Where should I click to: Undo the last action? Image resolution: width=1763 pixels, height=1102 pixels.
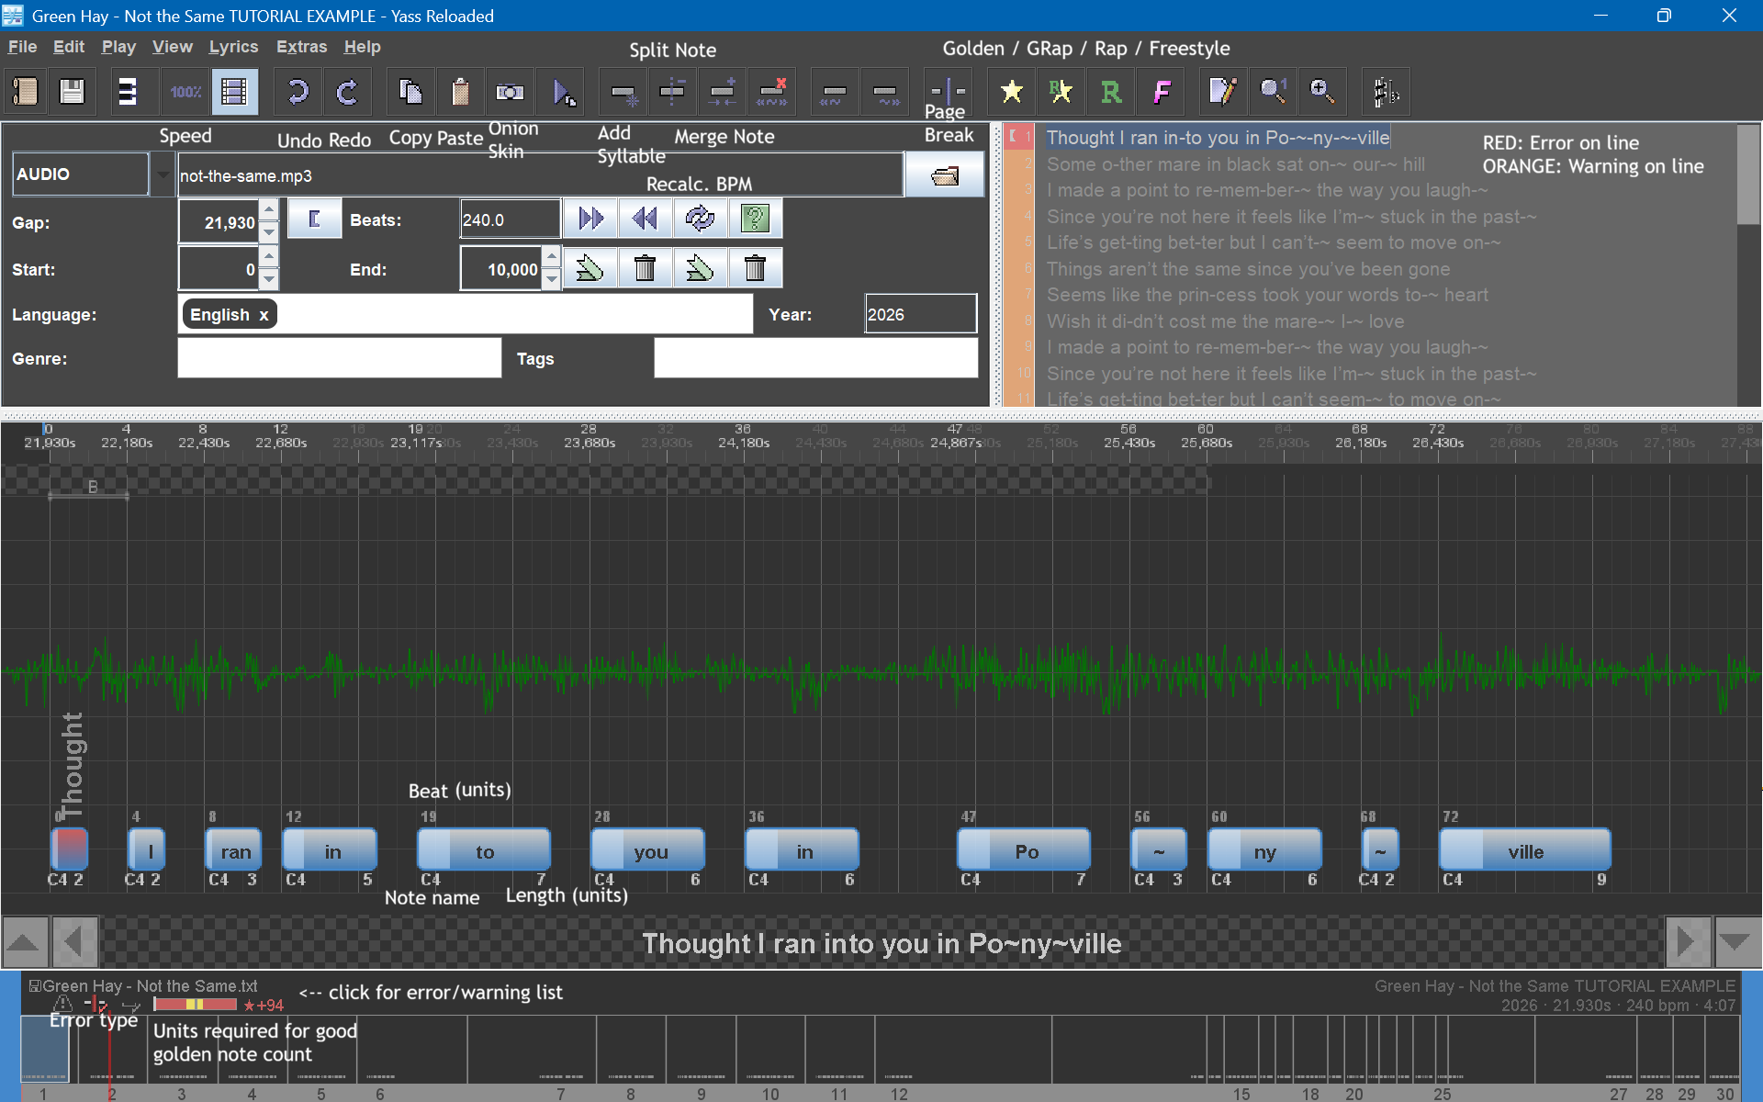(298, 92)
